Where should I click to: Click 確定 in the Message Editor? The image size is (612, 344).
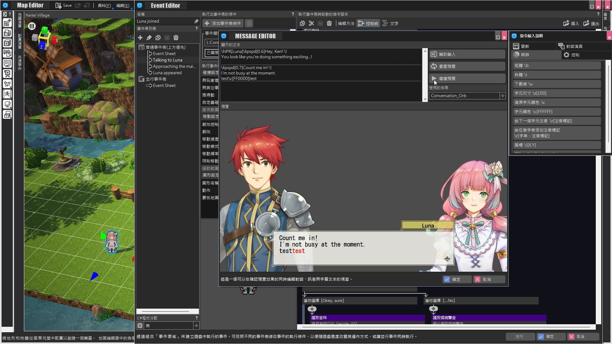456,279
